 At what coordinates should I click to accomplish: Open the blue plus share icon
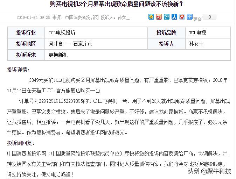(x=190, y=17)
